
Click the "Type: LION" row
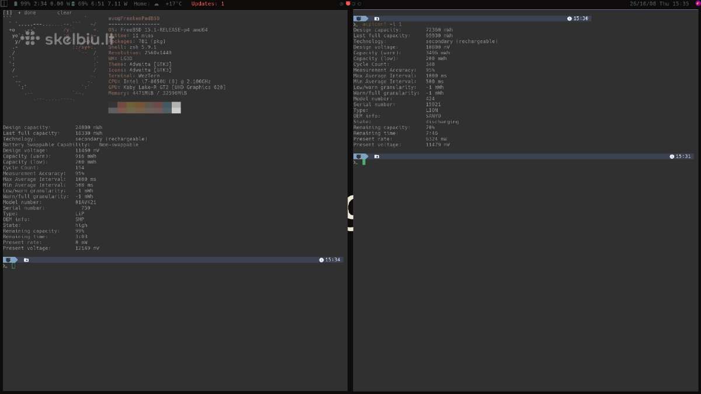[395, 110]
